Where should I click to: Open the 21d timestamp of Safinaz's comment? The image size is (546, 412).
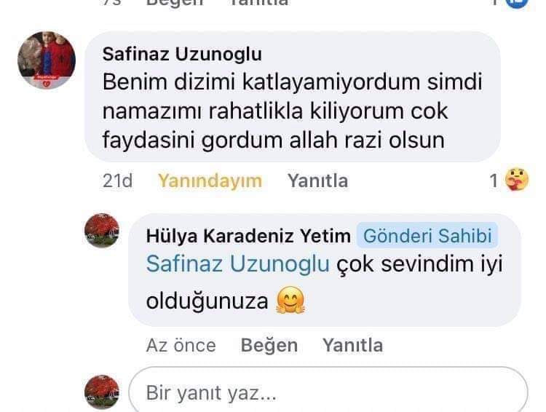point(117,181)
